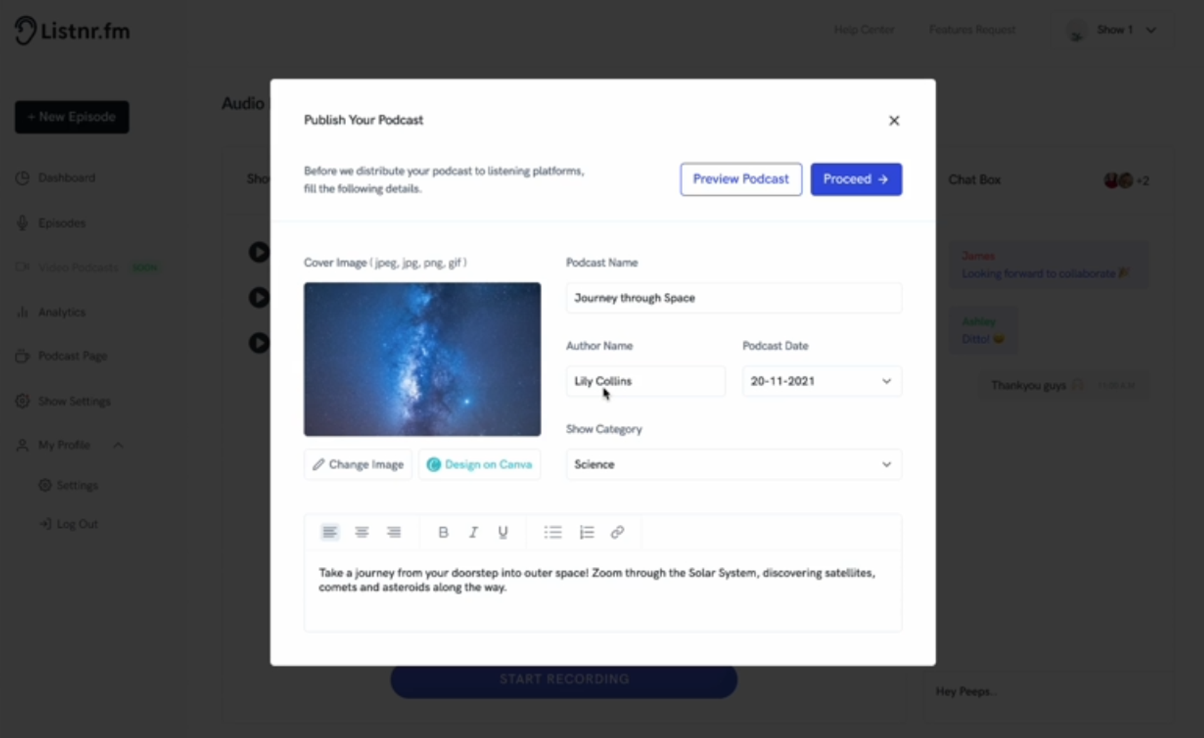The width and height of the screenshot is (1204, 738).
Task: Open the Podcast Date dropdown
Action: pos(822,381)
